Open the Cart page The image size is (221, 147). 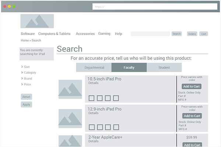[x=204, y=34]
